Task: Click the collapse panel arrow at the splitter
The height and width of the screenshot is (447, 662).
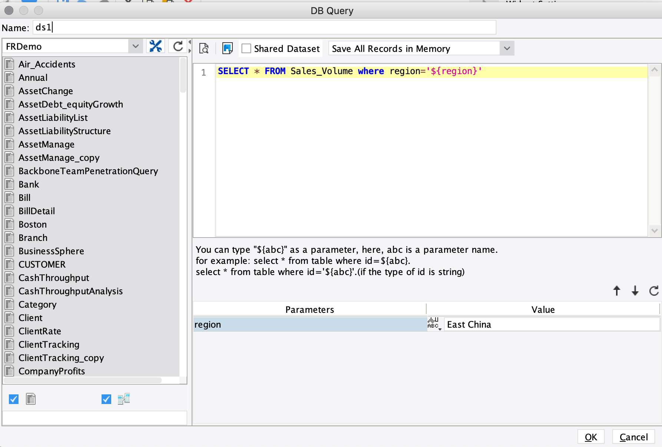Action: 190,42
